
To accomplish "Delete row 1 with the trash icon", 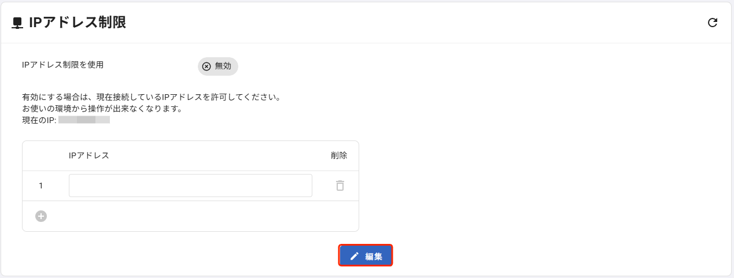I will pyautogui.click(x=340, y=186).
